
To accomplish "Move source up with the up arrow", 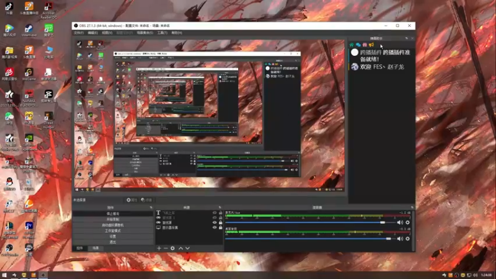I will coord(180,249).
